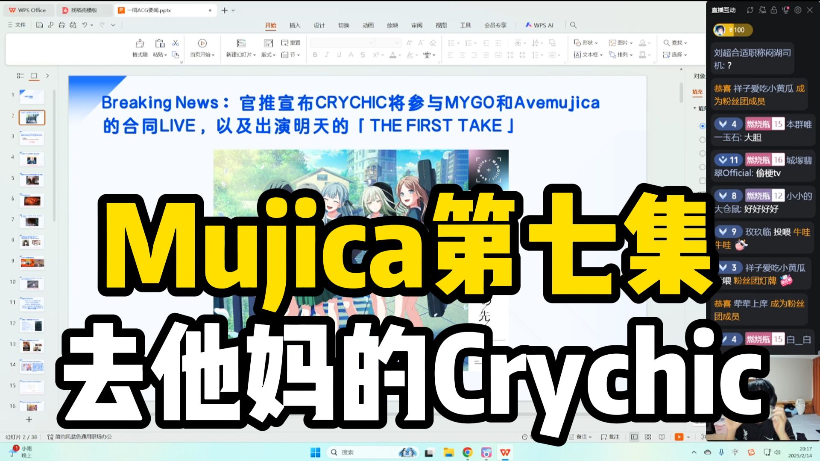
Task: Open the Section (节) dropdown
Action: coord(291,55)
